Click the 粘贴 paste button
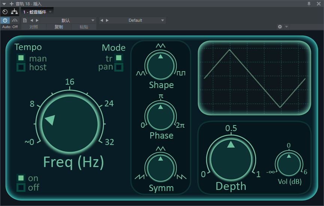 tap(84, 27)
